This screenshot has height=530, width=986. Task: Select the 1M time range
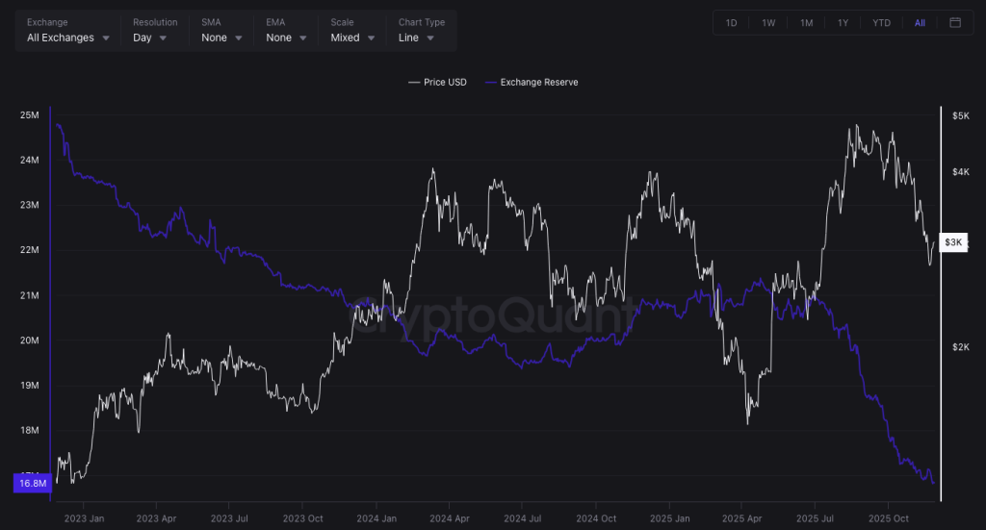(x=806, y=23)
